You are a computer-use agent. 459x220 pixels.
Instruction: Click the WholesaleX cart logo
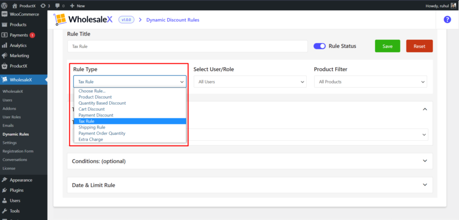click(x=60, y=19)
